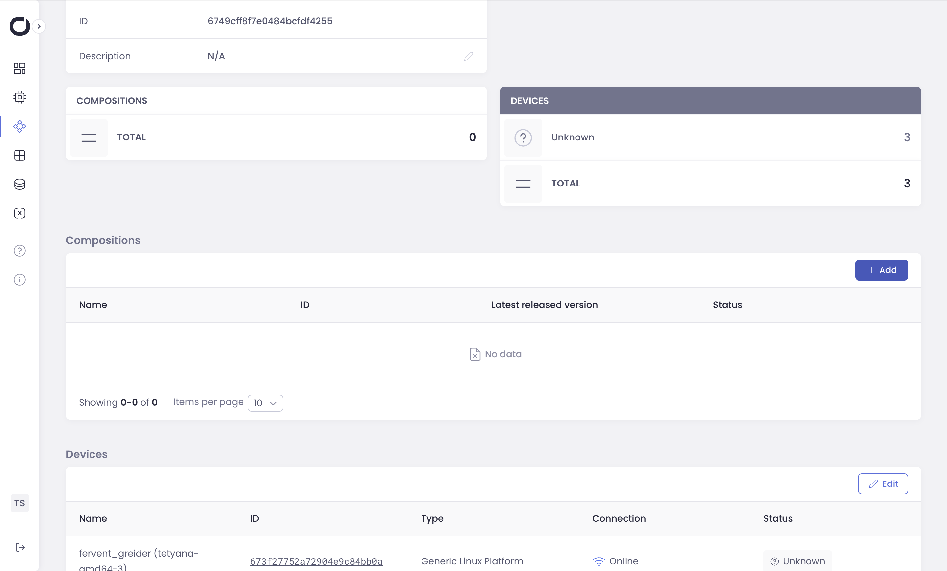
Task: Click the Name column header in Compositions
Action: [93, 304]
